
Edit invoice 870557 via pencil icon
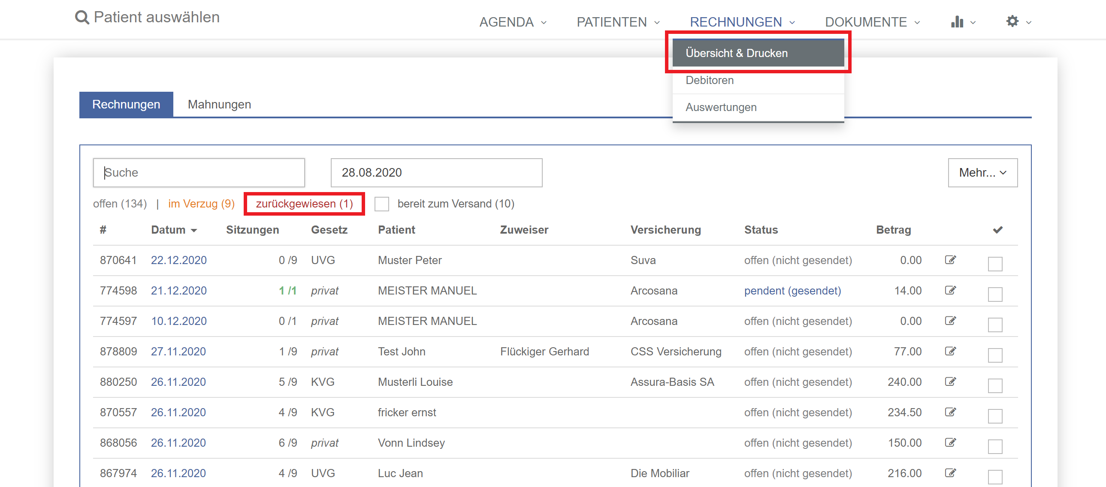(x=950, y=412)
